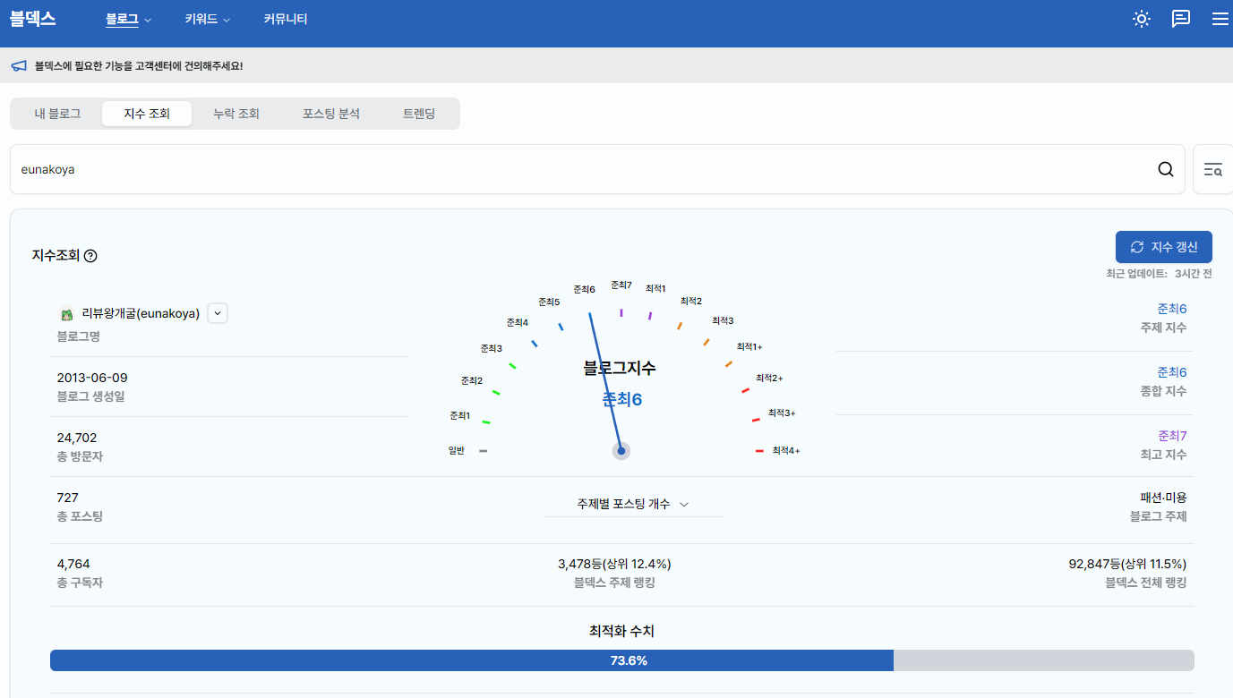Click the 리뷰왕개굴 blog profile avatar

[66, 314]
